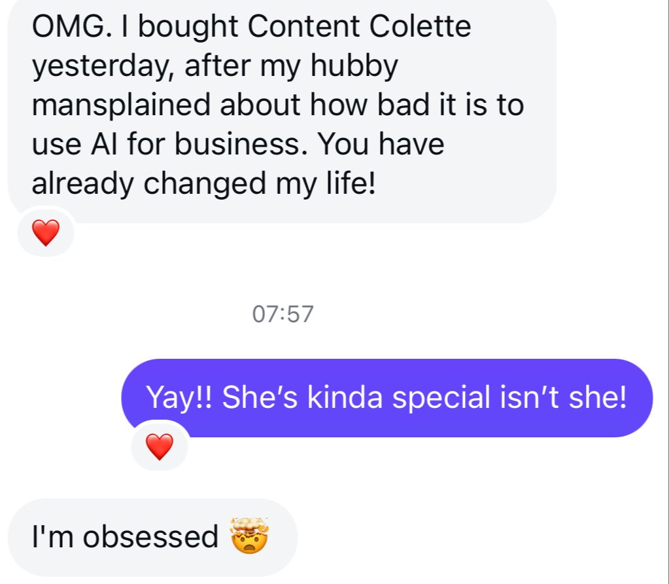Click the word 'yesterday,' in the first message
The height and width of the screenshot is (584, 669).
click(103, 66)
